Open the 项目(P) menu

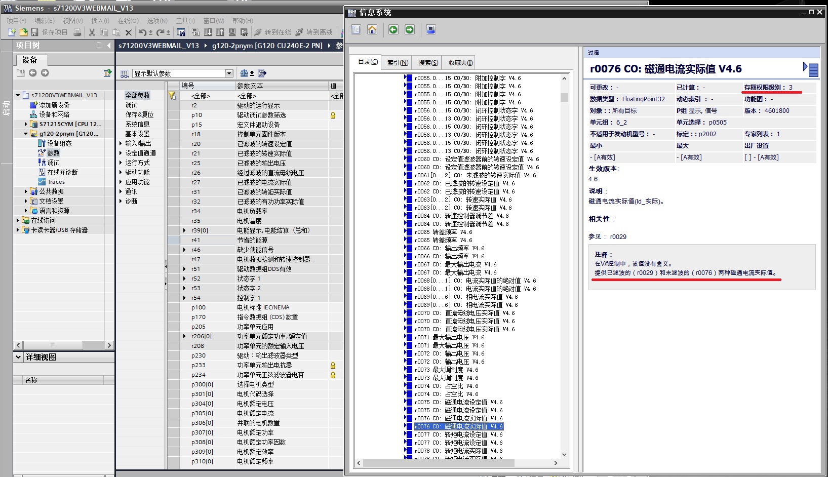(x=17, y=21)
